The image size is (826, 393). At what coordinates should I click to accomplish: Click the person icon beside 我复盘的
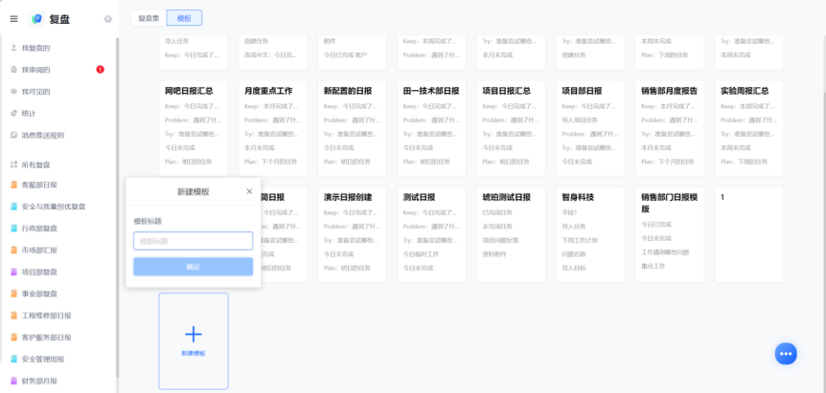click(x=13, y=48)
